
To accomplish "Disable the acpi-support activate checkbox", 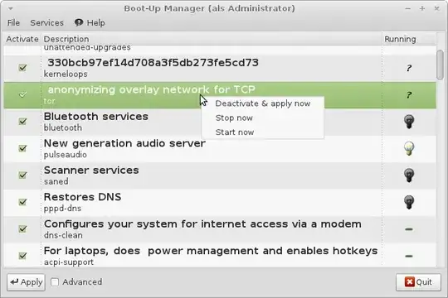I will coord(22,256).
